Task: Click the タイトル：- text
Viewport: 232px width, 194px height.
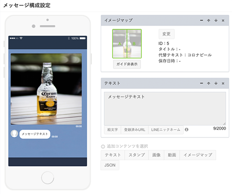Action: pos(169,49)
